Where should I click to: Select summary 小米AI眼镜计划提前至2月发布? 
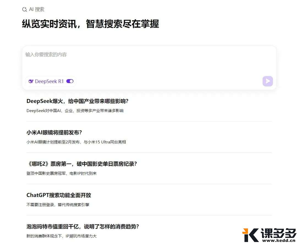[x=53, y=142]
